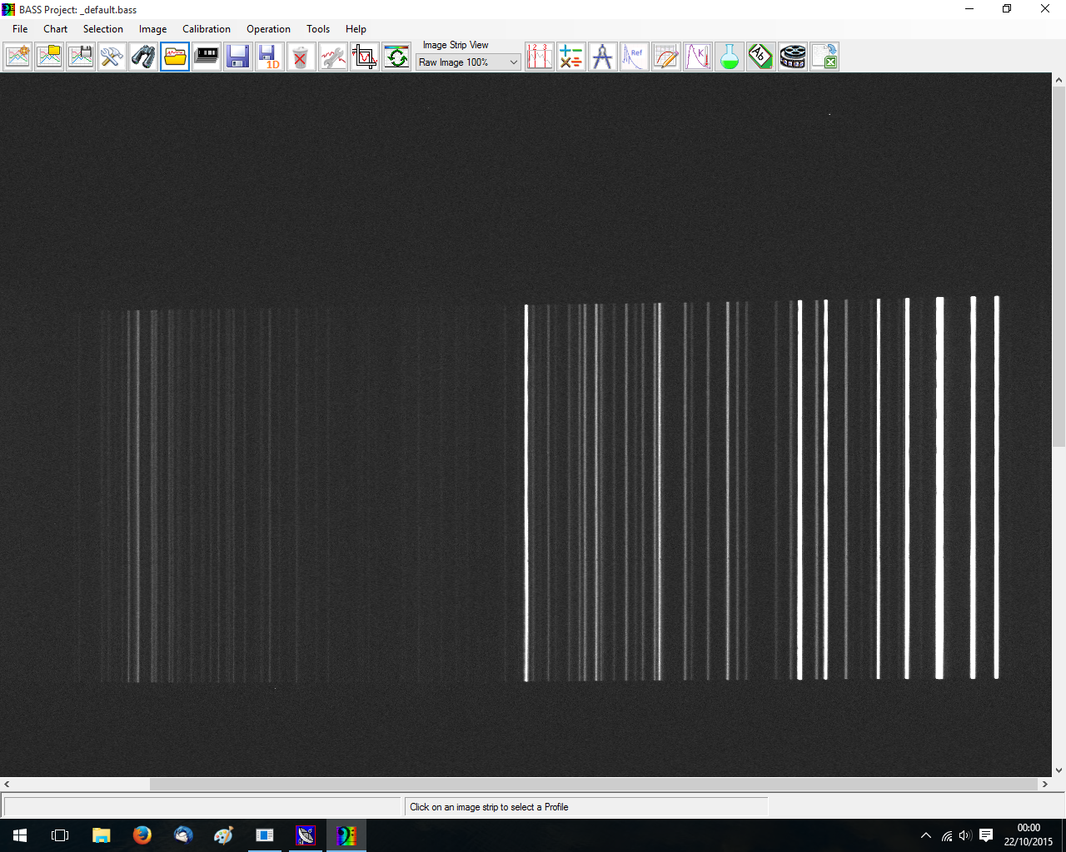Viewport: 1066px width, 852px height.
Task: Click the vertical scrollbar down arrow
Action: [1059, 770]
